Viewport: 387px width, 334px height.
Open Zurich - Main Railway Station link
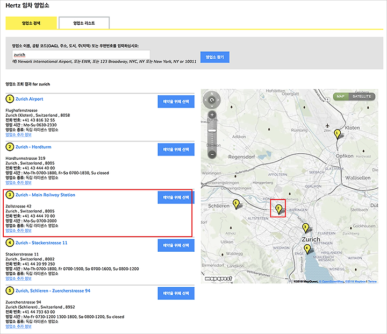(x=45, y=195)
